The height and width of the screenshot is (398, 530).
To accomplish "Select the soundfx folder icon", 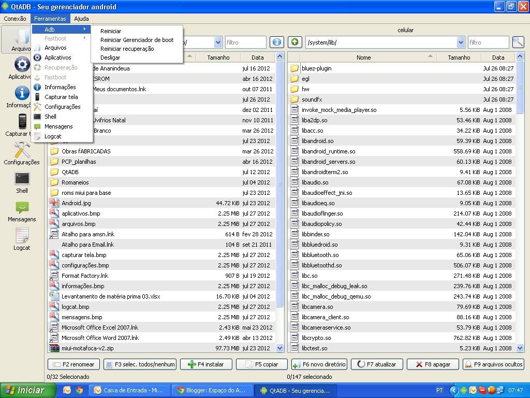I will pyautogui.click(x=295, y=99).
